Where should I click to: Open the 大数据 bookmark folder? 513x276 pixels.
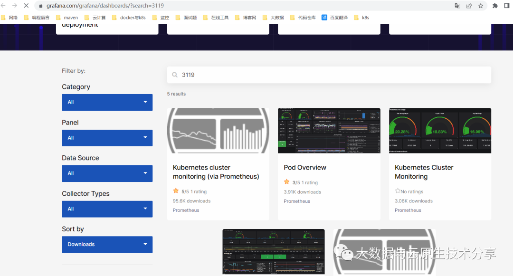[x=273, y=18]
